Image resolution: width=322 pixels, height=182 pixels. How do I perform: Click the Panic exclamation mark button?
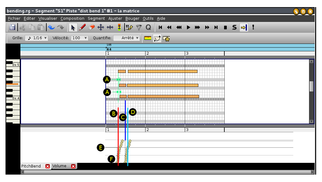[x=253, y=27]
